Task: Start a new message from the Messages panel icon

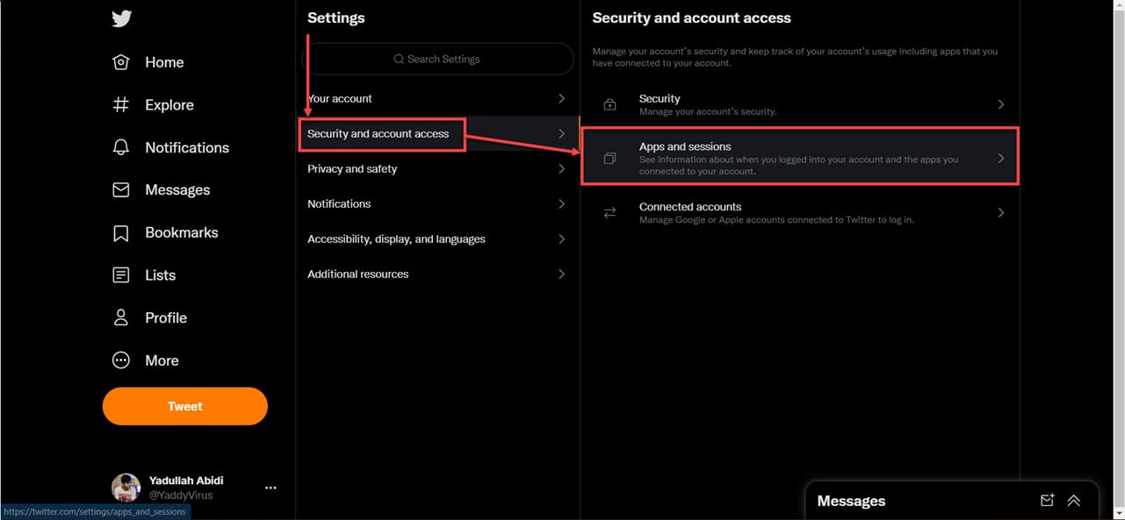Action: pos(1047,500)
